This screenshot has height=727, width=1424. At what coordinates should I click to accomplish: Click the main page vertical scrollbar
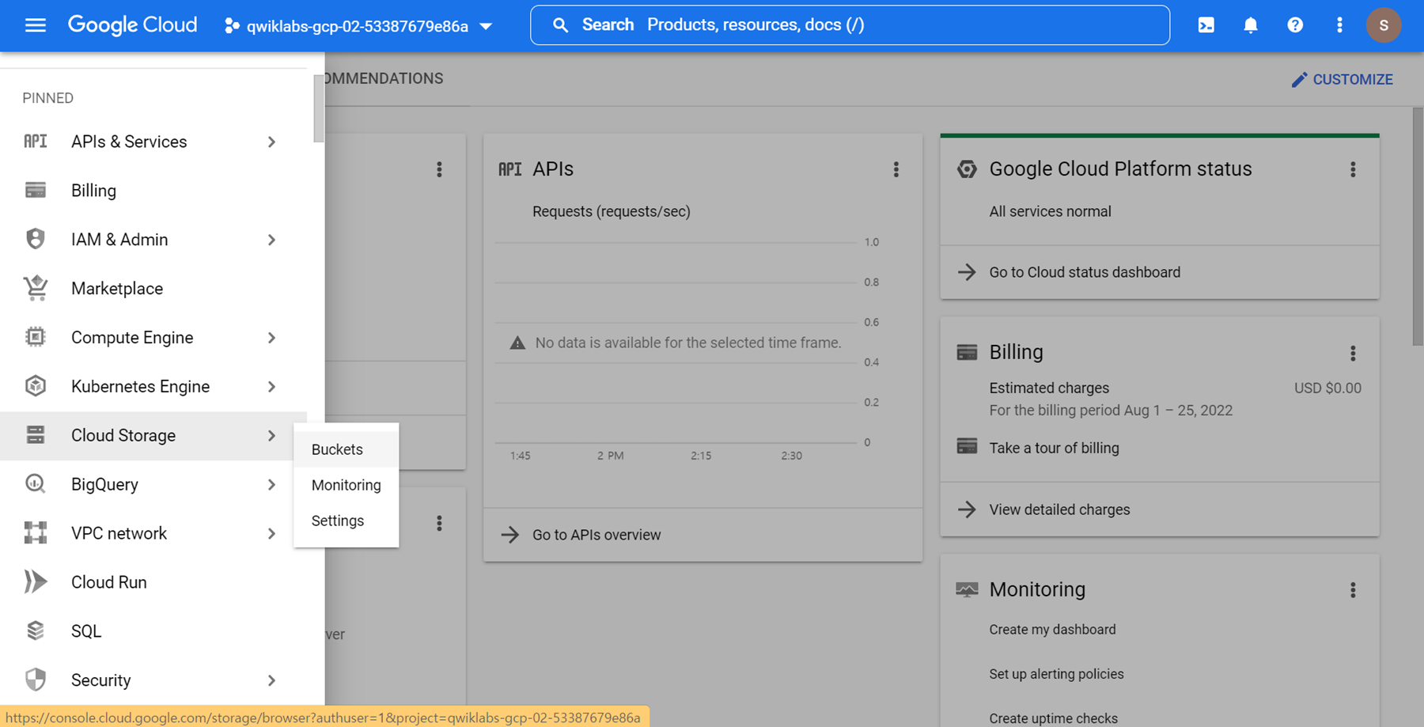pyautogui.click(x=1418, y=226)
